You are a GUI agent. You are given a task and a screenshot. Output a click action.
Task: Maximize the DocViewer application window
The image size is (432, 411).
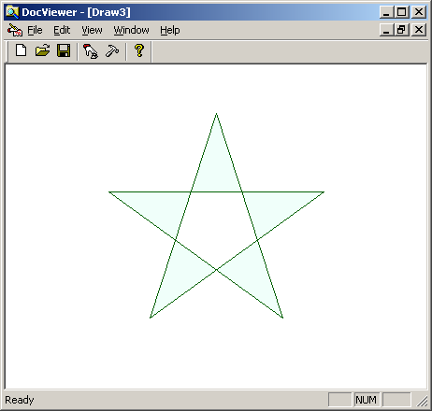[402, 12]
